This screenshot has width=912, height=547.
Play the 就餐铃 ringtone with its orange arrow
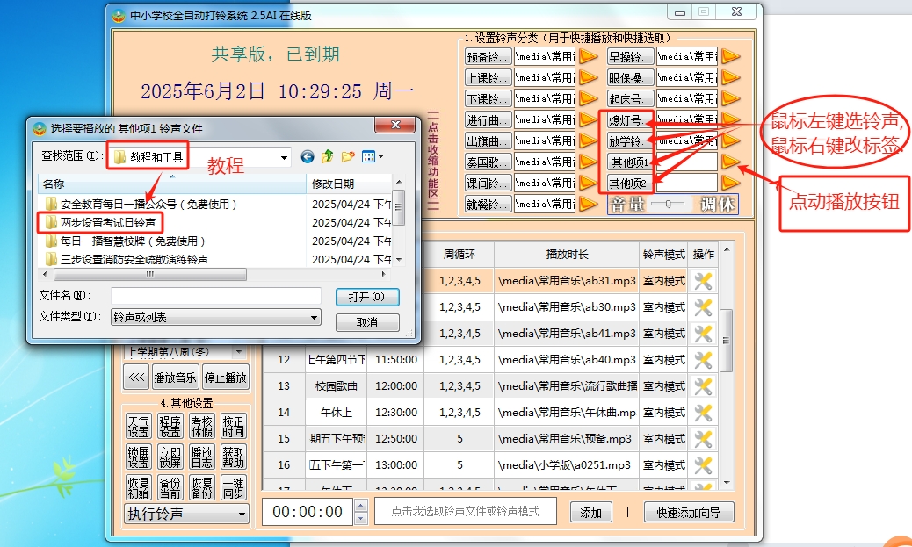pyautogui.click(x=588, y=204)
